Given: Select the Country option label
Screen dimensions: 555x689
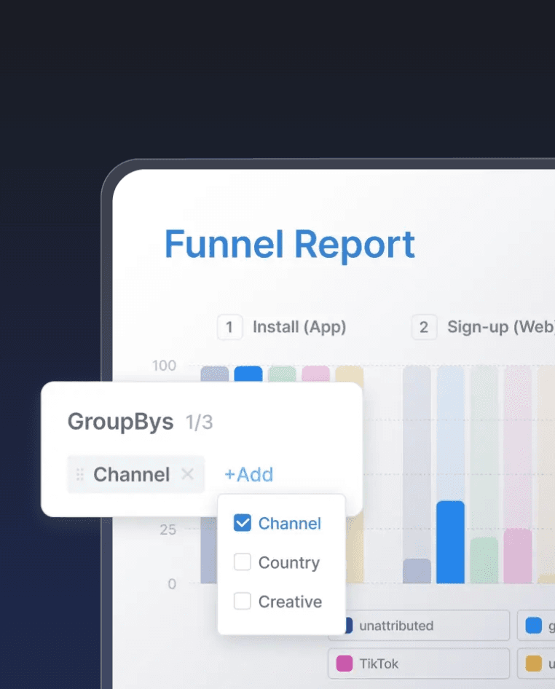Looking at the screenshot, I should point(288,563).
